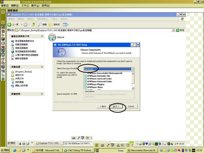204x153 pixels.
Task: Click the clipboard transfer icon in pcAnywhere sidebar
Action: click(x=3, y=63)
